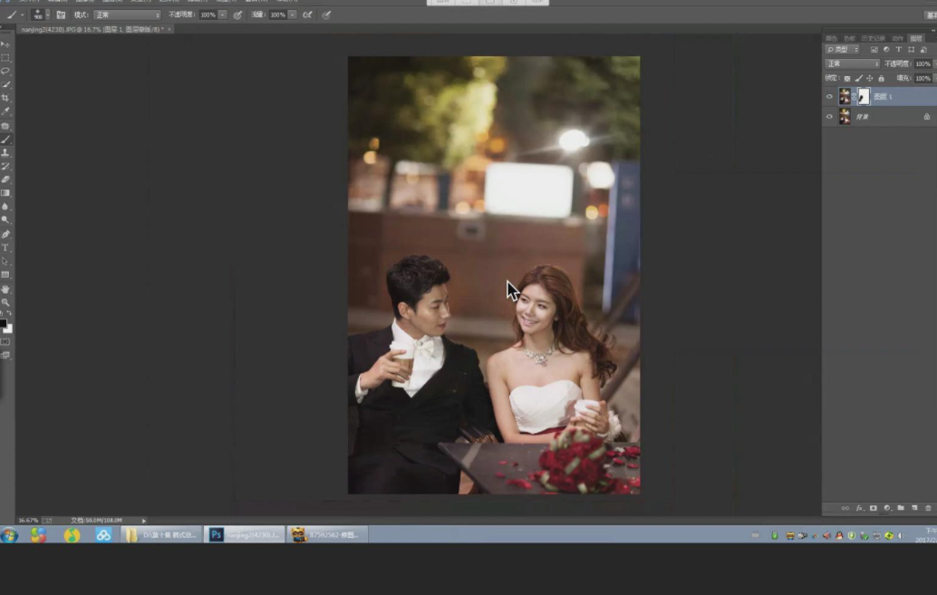Click the layer mask thumbnail on 图层 1

[x=863, y=96]
